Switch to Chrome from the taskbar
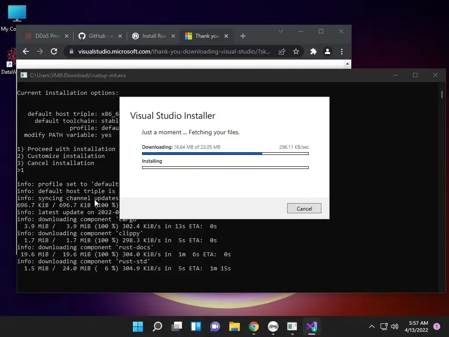Screen dimensions: 449x337 point(254,326)
